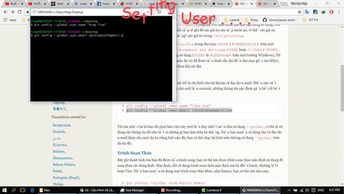
Task: Open the Italiano translation link
Action: coord(59,151)
